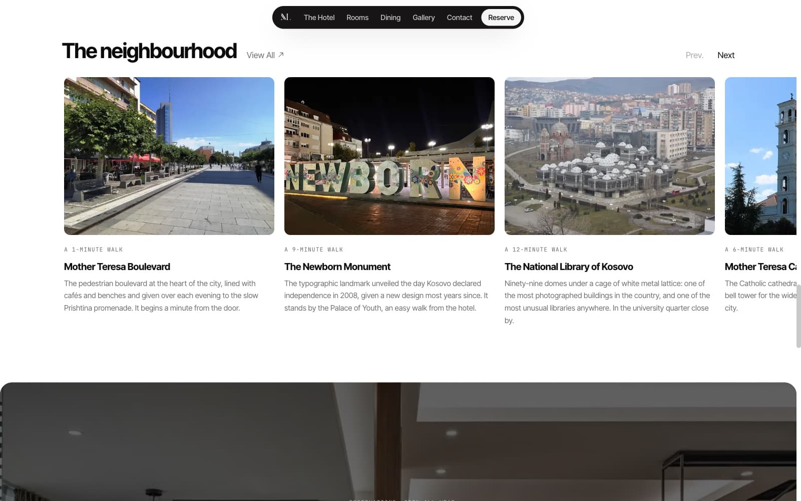Screen dimensions: 801x501
Task: Go to the Rooms page
Action: click(357, 18)
